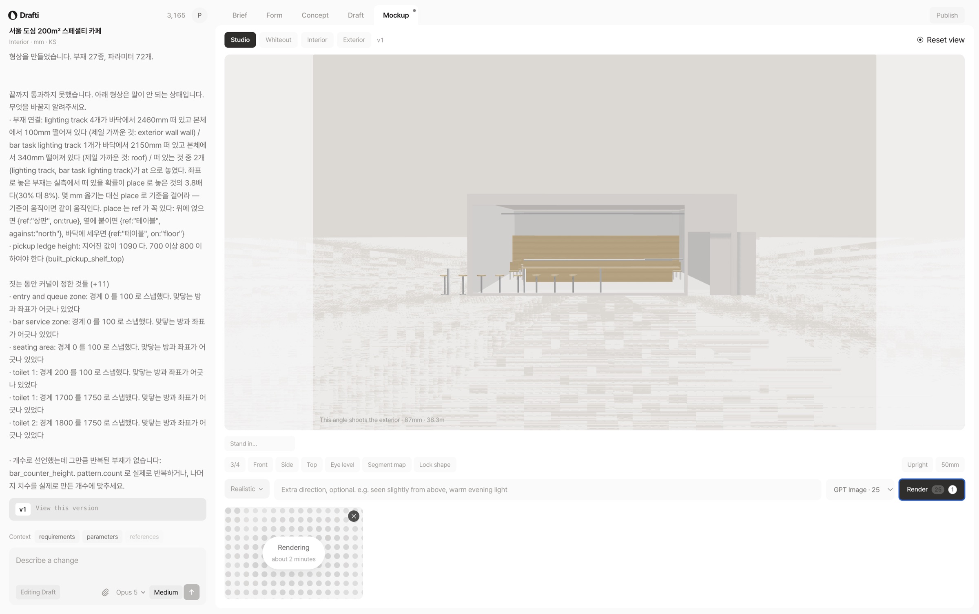
Task: Click the extra direction text field
Action: [x=547, y=490]
